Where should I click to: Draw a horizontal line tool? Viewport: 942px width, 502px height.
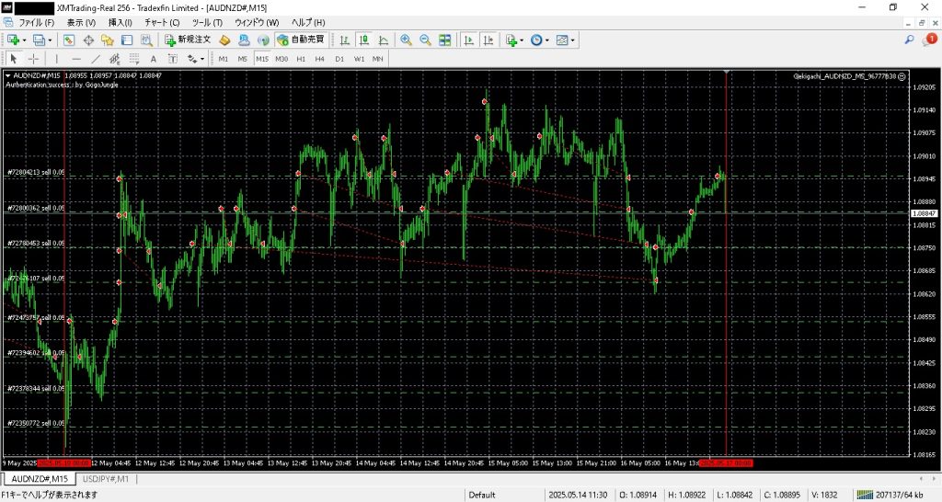click(77, 59)
